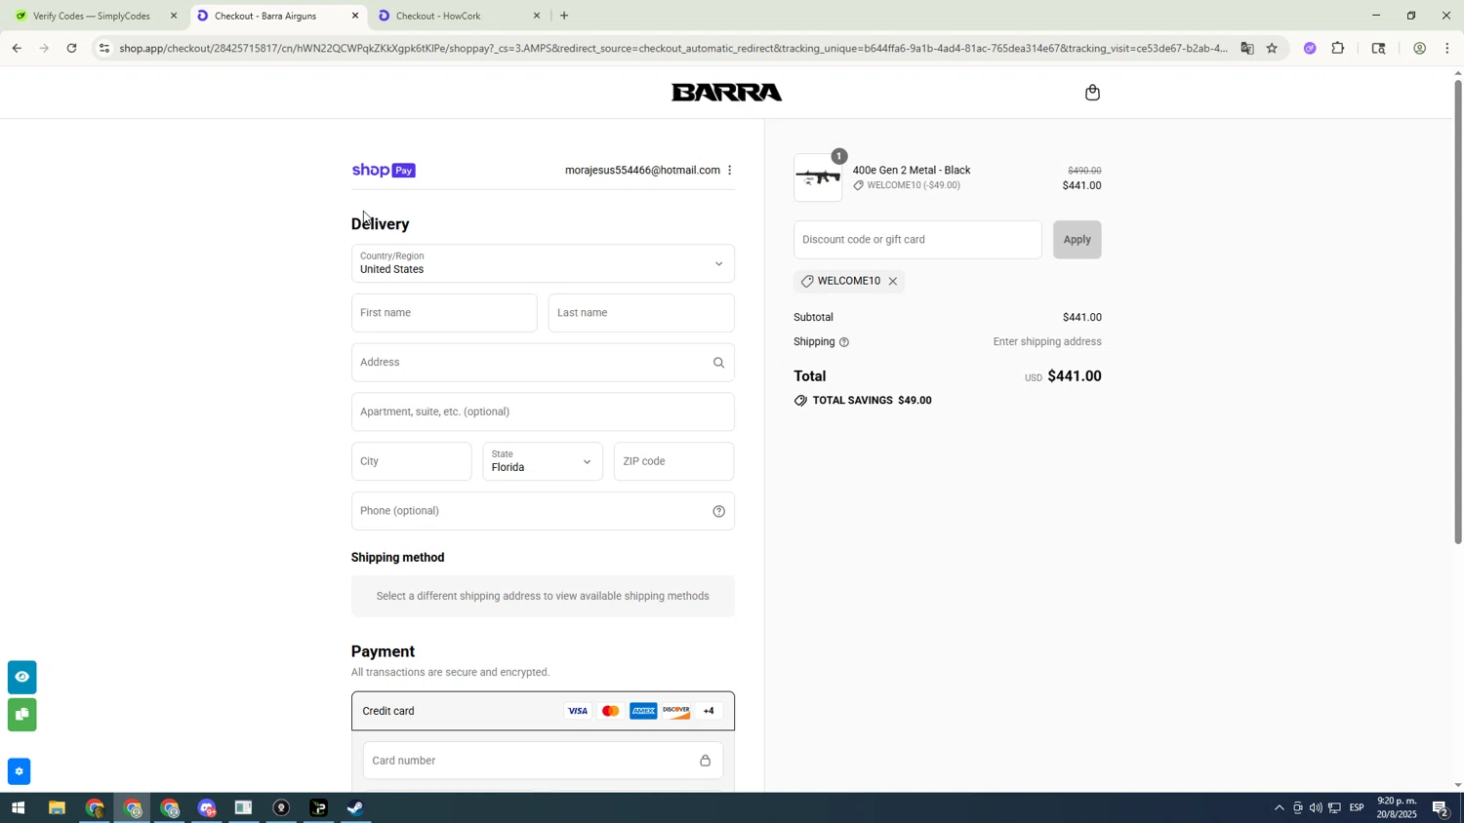Viewport: 1464px width, 823px height.
Task: Expand the Country/Region dropdown
Action: click(543, 263)
